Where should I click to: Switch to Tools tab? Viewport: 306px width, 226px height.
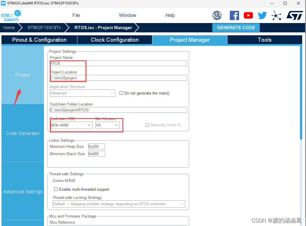[x=265, y=40]
